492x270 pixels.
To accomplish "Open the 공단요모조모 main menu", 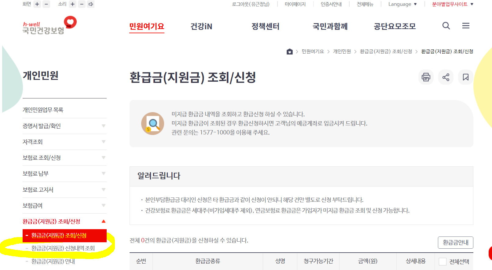I will pyautogui.click(x=395, y=27).
